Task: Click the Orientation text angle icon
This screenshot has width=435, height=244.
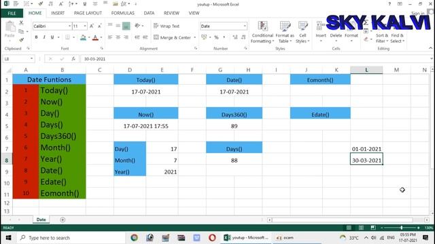Action: point(137,26)
